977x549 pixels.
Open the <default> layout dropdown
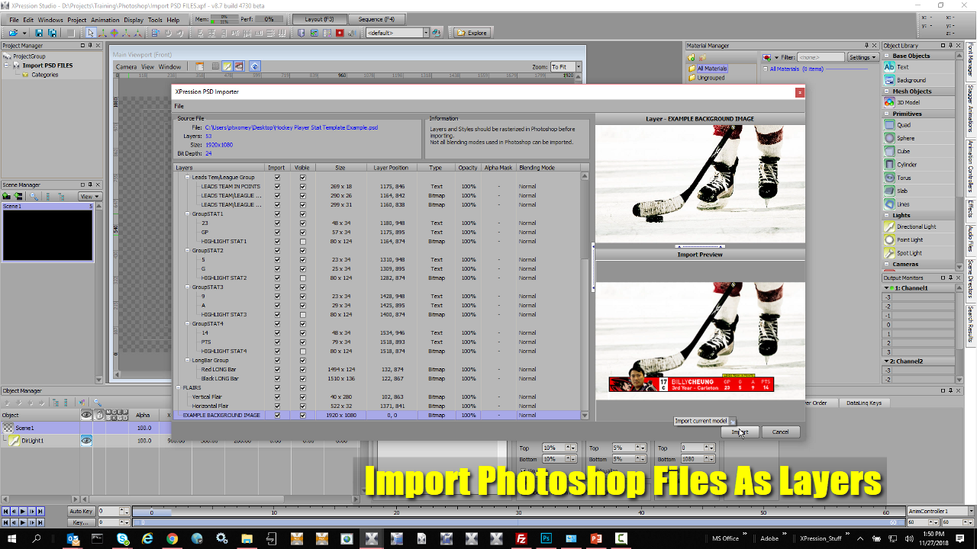click(426, 33)
